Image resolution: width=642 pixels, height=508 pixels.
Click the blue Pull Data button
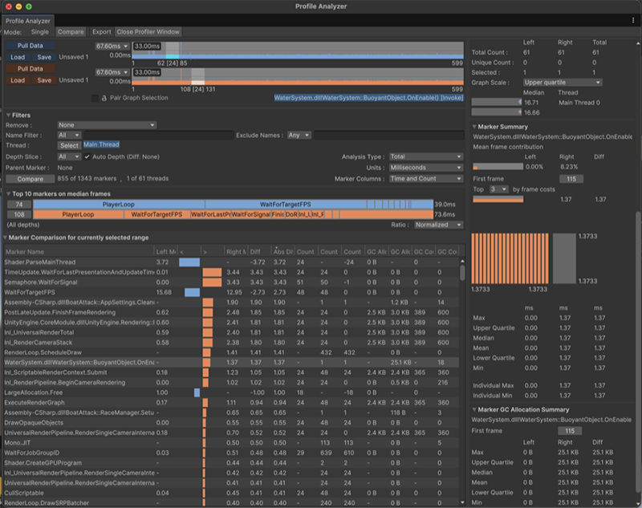[x=30, y=46]
